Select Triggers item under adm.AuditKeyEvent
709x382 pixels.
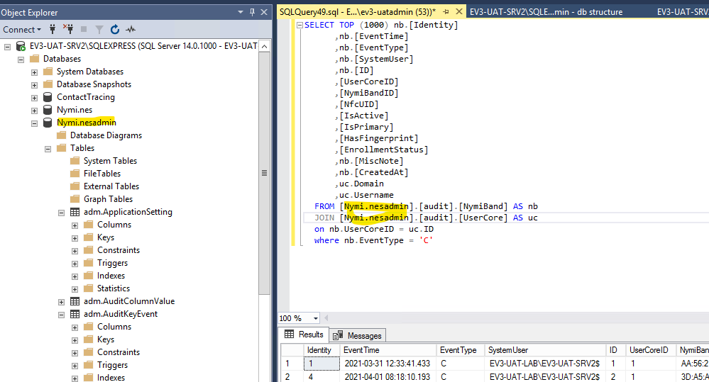tap(112, 365)
